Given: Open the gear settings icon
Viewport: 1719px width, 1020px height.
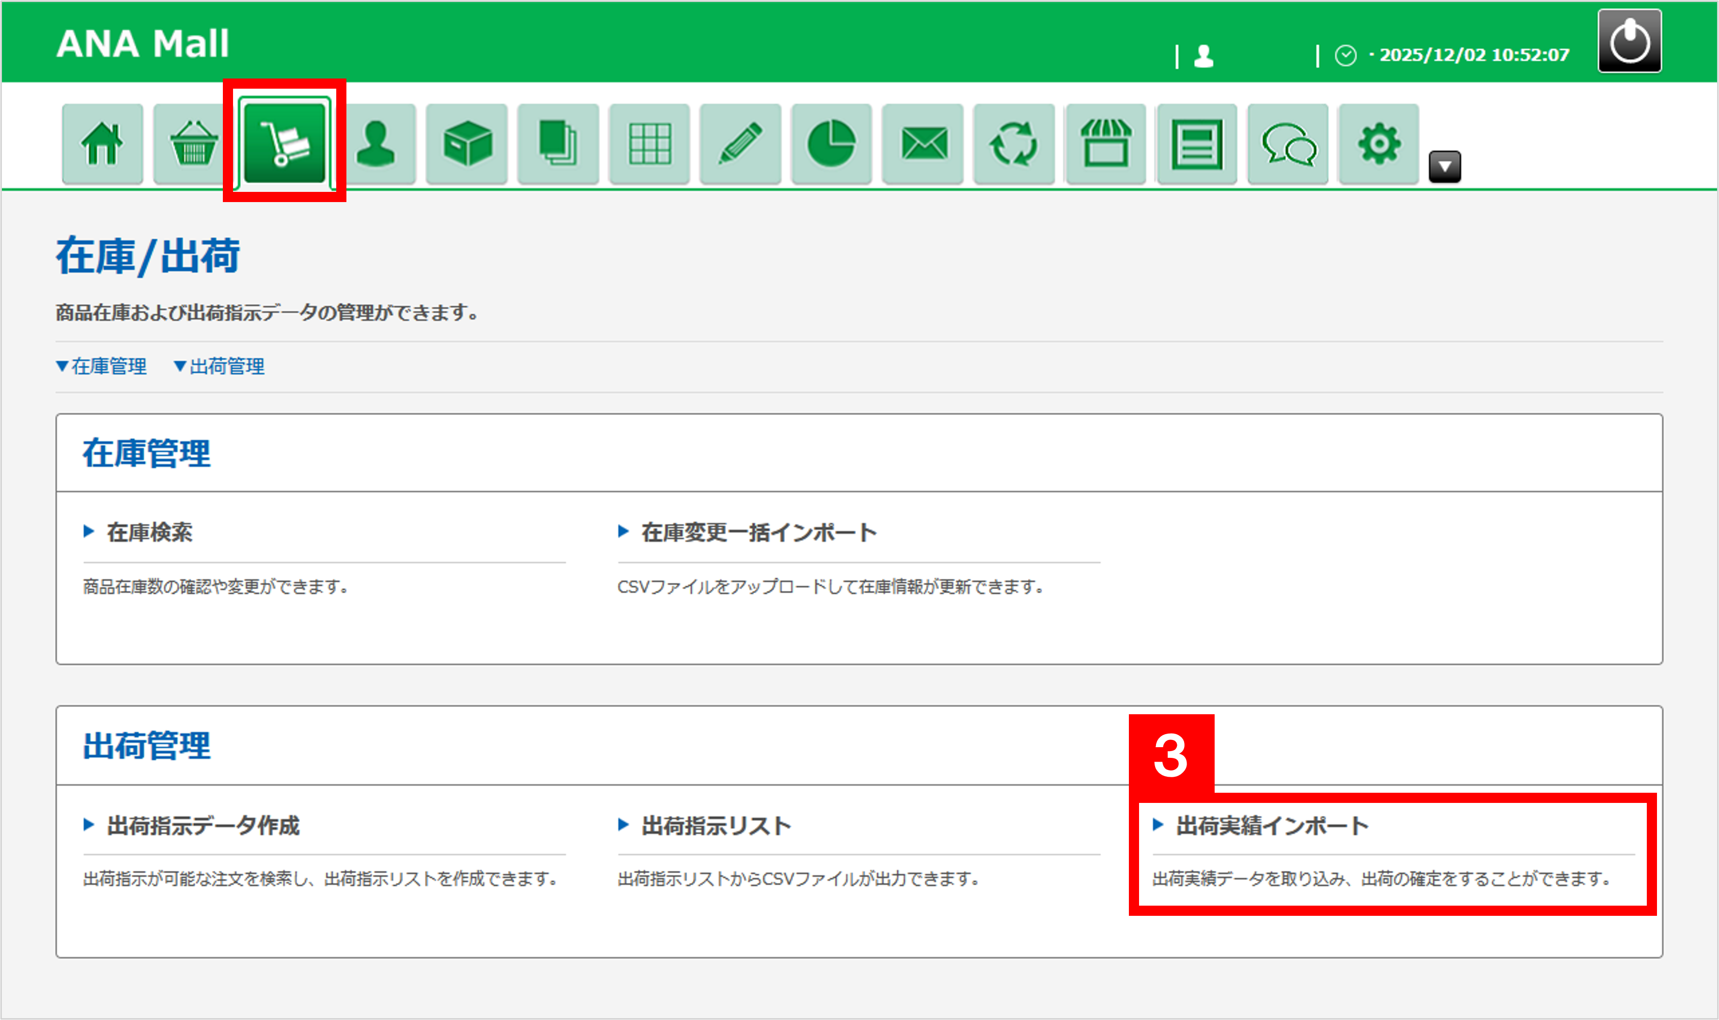Looking at the screenshot, I should click(x=1379, y=143).
